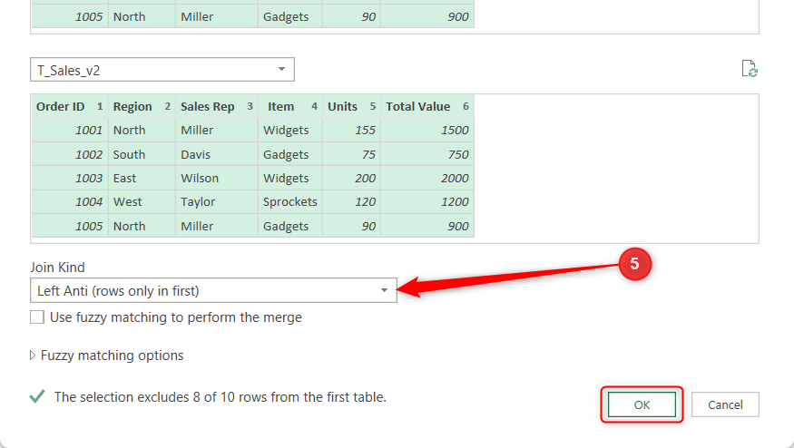
Task: Select Sales Rep column header in second table
Action: (x=217, y=106)
